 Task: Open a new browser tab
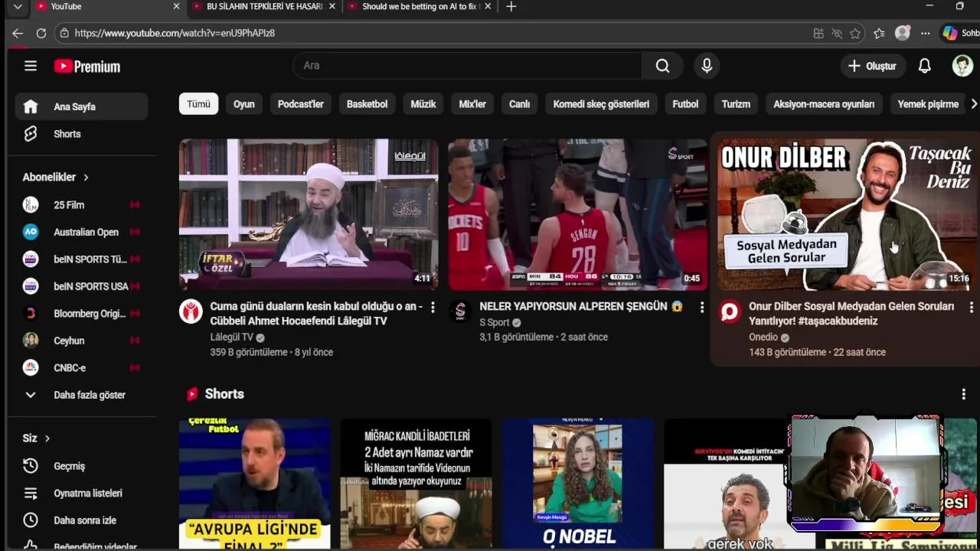click(x=511, y=6)
